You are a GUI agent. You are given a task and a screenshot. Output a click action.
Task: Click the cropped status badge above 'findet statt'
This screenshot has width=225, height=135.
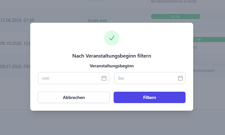97,1
